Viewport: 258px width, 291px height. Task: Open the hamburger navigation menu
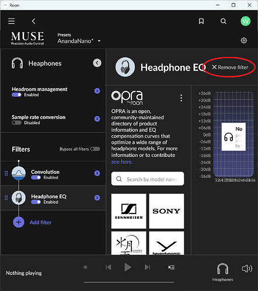tap(12, 21)
